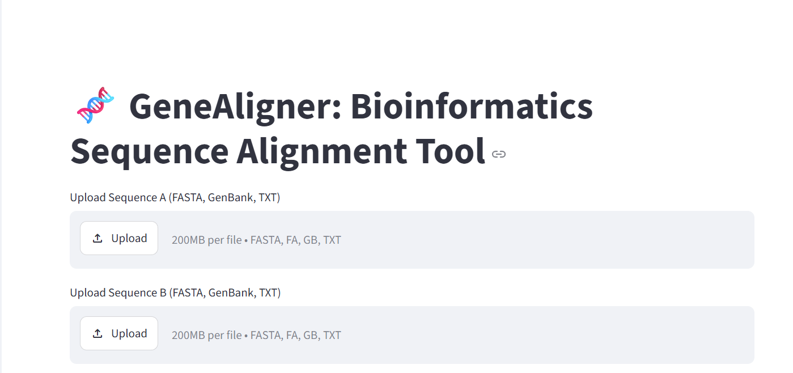Select the "Upload Sequence B" field label
The width and height of the screenshot is (793, 373).
[175, 293]
